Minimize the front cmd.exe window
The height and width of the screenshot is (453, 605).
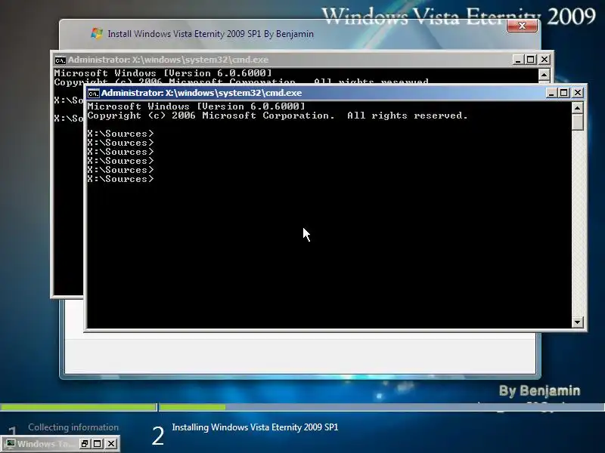[551, 93]
